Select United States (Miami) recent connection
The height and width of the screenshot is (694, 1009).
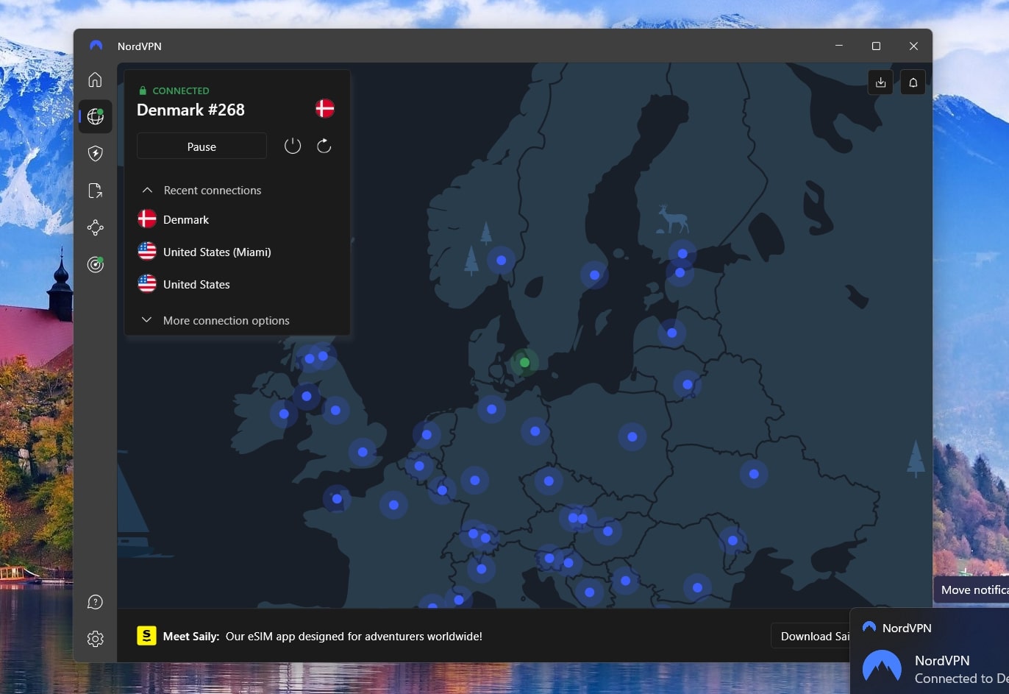[217, 252]
